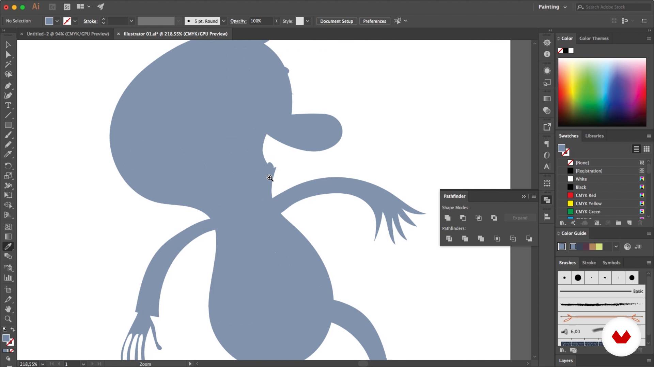Open the Align panel dock icon
The width and height of the screenshot is (654, 367).
coord(547,217)
